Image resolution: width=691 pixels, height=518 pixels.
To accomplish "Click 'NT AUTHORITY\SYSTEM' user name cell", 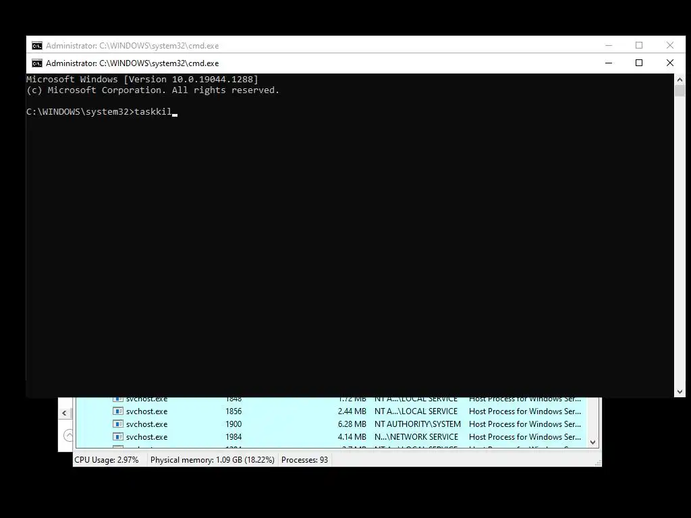I will [417, 424].
